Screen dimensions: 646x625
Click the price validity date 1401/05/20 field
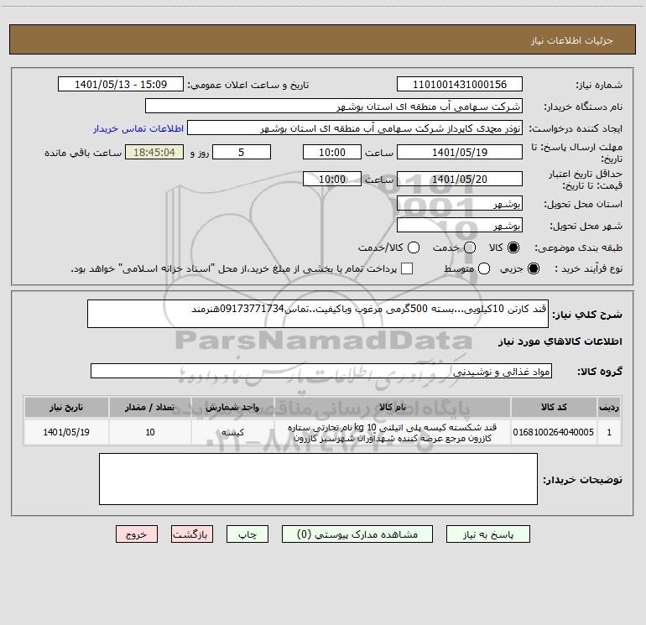460,180
